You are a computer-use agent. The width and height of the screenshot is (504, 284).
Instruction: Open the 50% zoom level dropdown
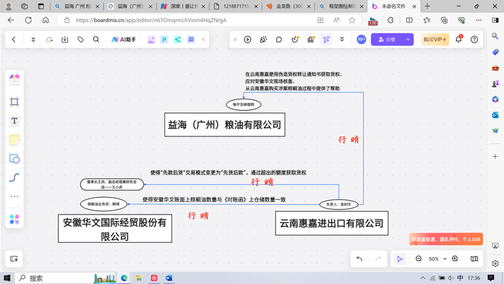[436, 259]
